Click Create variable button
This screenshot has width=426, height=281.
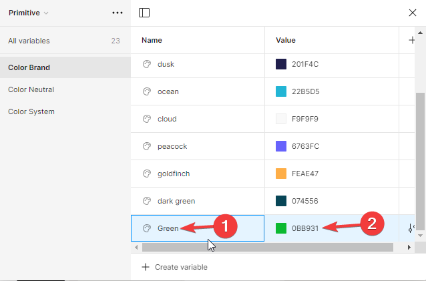[x=174, y=267]
